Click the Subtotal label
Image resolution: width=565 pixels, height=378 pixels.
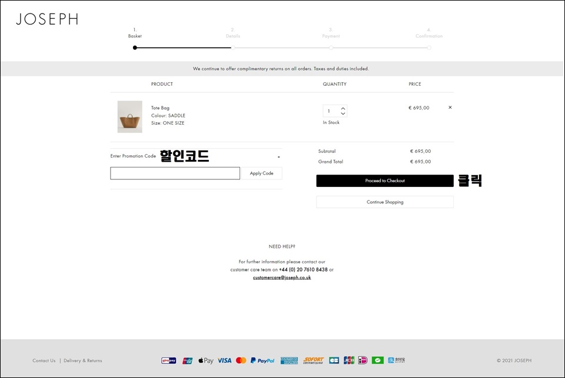pos(327,151)
